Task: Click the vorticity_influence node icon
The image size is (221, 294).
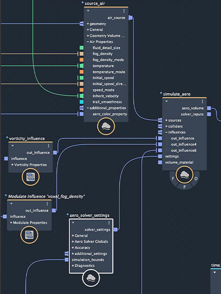Action: click(30, 177)
